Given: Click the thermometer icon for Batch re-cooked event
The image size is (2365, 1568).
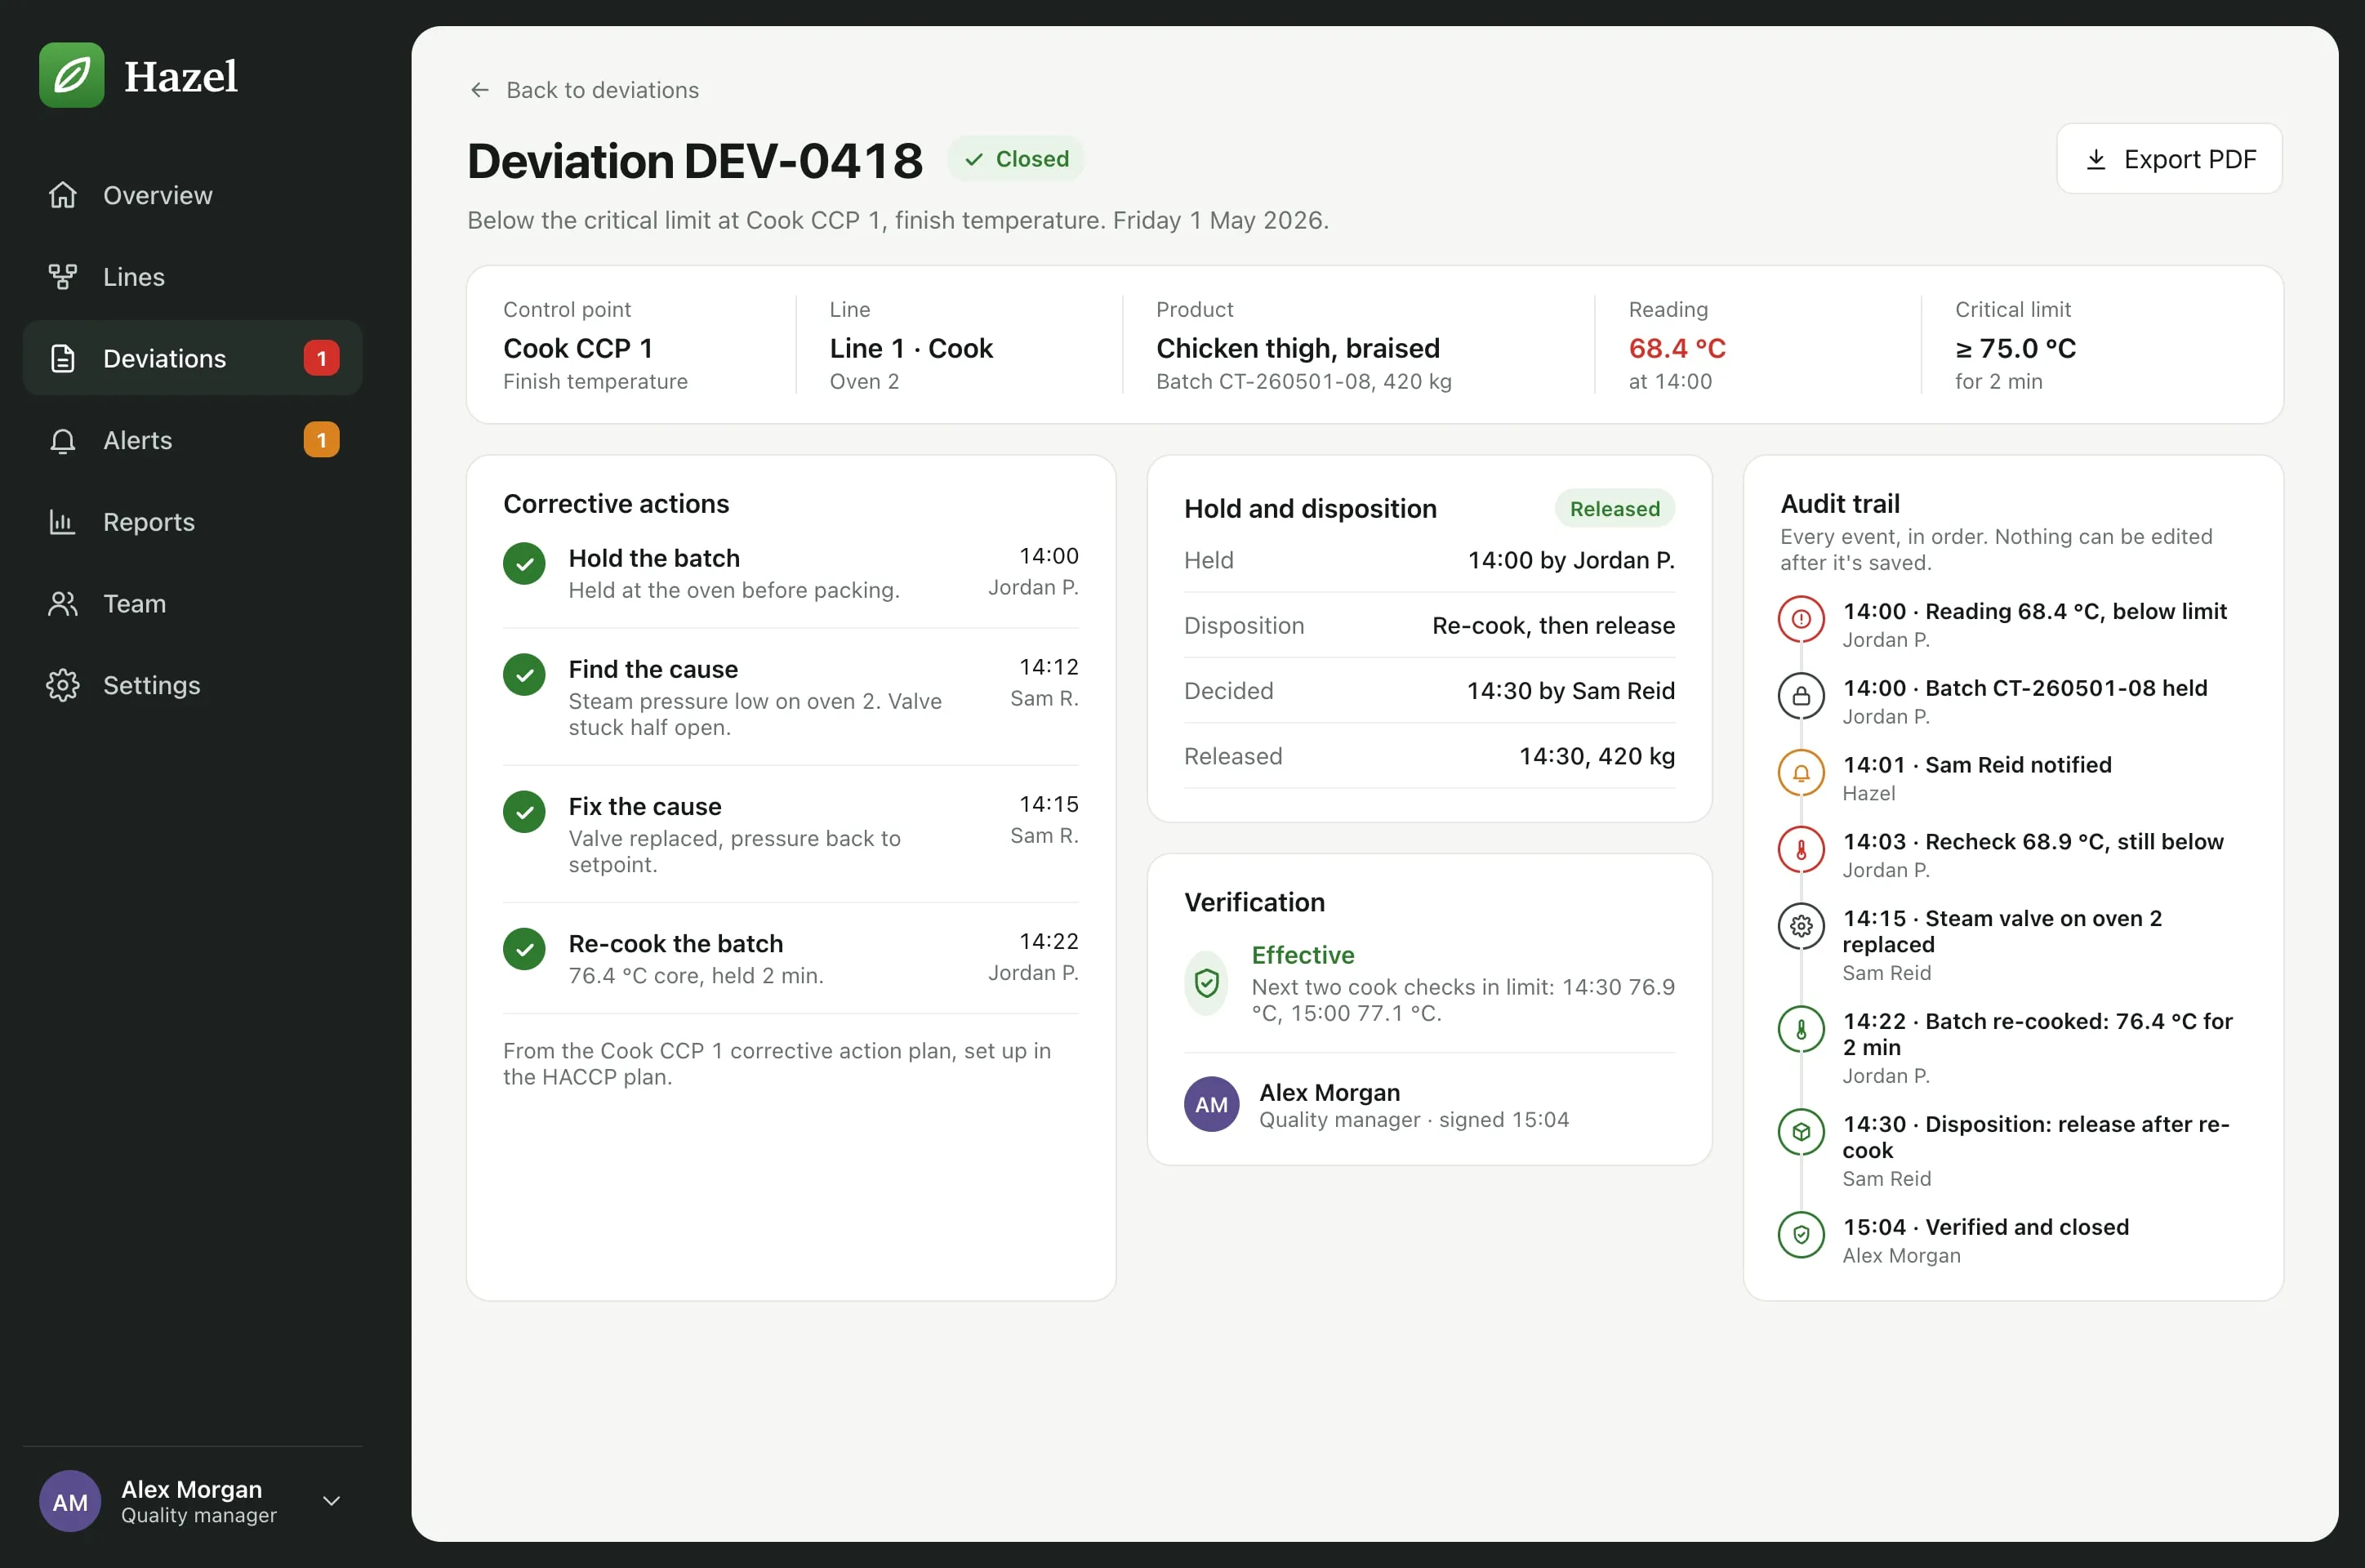Looking at the screenshot, I should click(x=1801, y=1029).
